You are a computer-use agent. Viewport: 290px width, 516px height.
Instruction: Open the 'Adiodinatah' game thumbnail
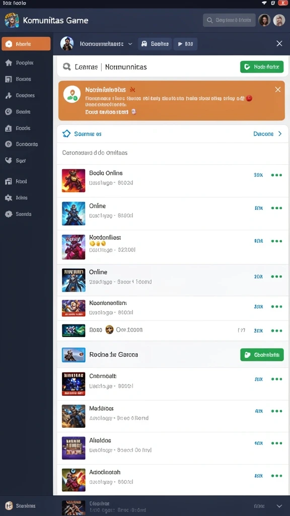tap(74, 480)
